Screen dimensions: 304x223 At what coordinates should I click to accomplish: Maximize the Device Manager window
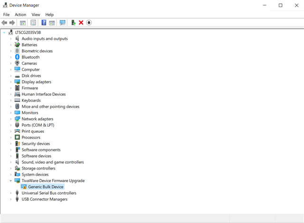click(281, 5)
